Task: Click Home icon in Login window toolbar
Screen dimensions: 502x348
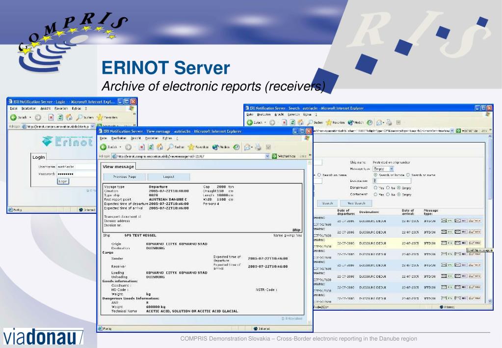Action: pyautogui.click(x=69, y=117)
